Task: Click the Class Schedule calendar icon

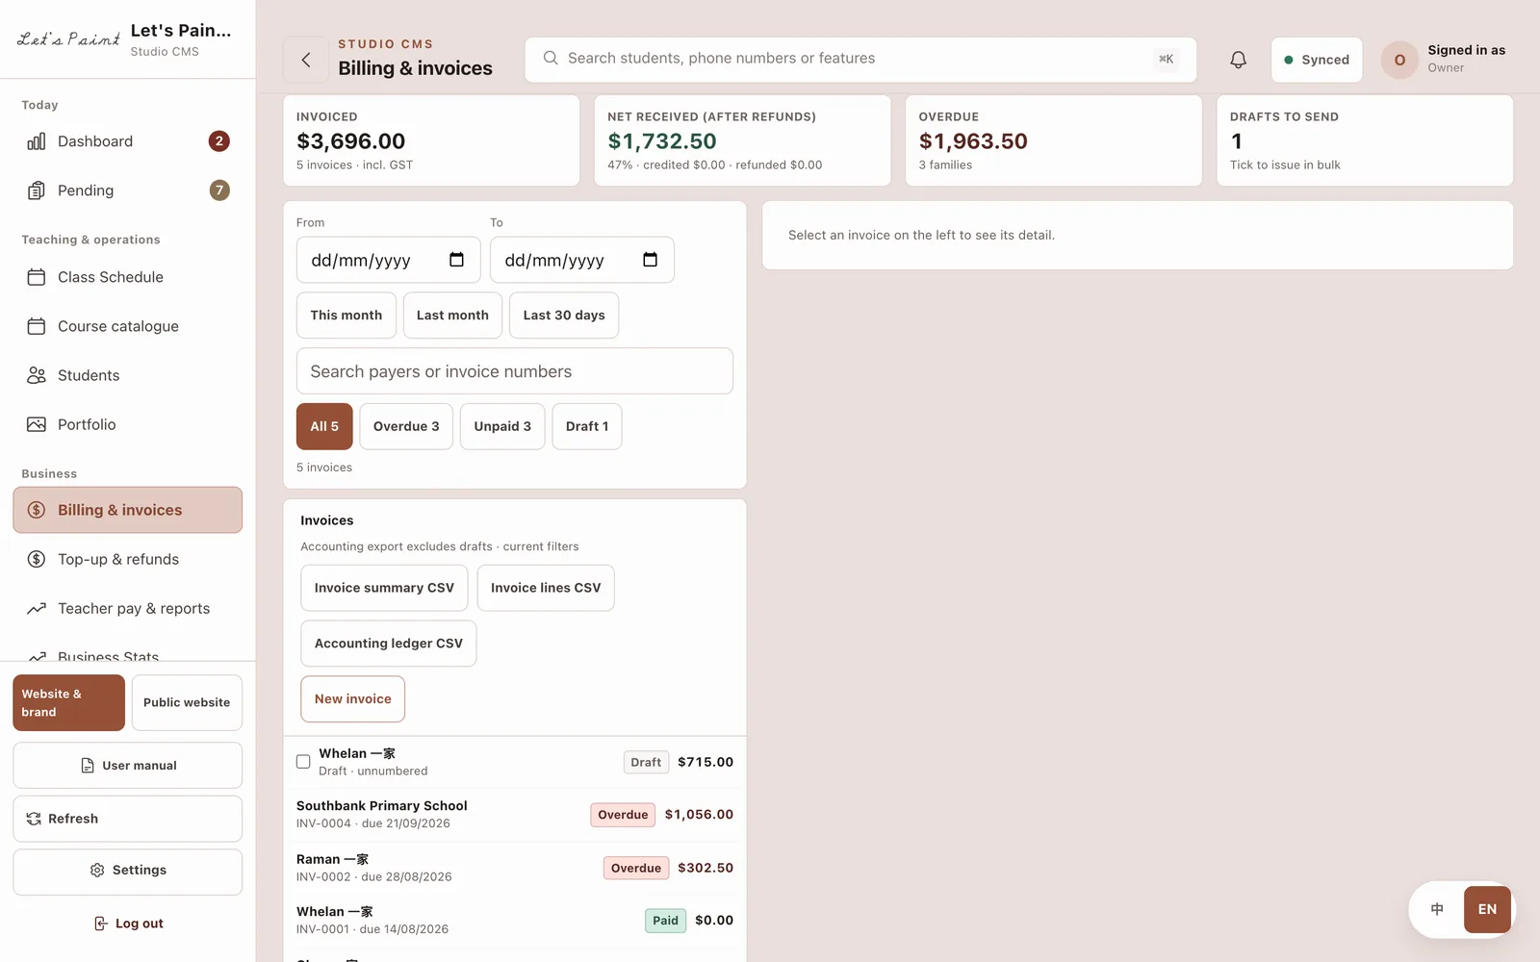Action: tap(37, 277)
